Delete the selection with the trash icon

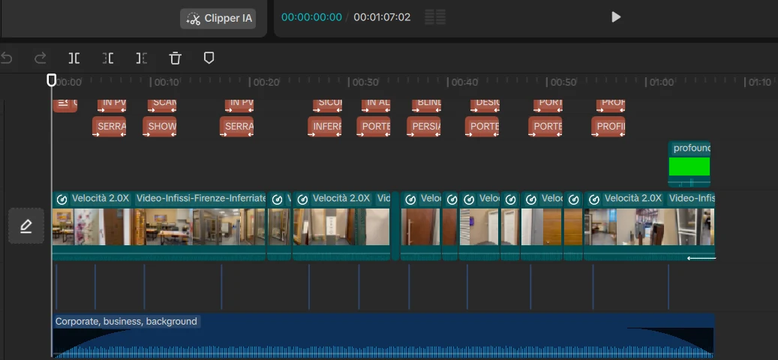pyautogui.click(x=175, y=58)
